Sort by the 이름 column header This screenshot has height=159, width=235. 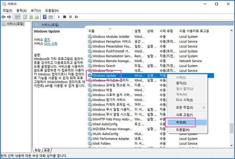110,31
